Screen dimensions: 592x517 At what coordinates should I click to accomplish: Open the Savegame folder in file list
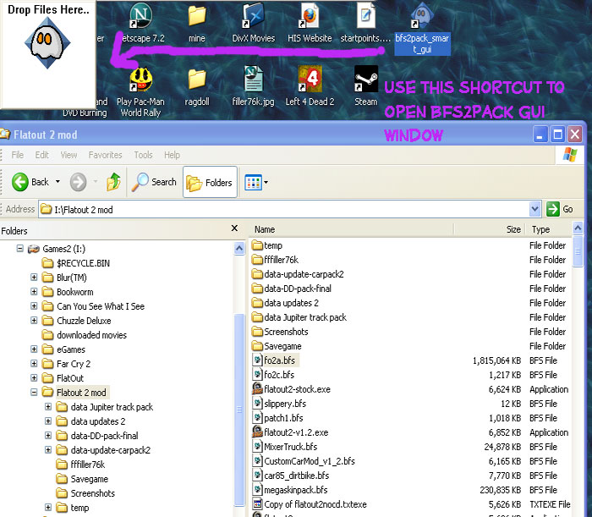277,345
